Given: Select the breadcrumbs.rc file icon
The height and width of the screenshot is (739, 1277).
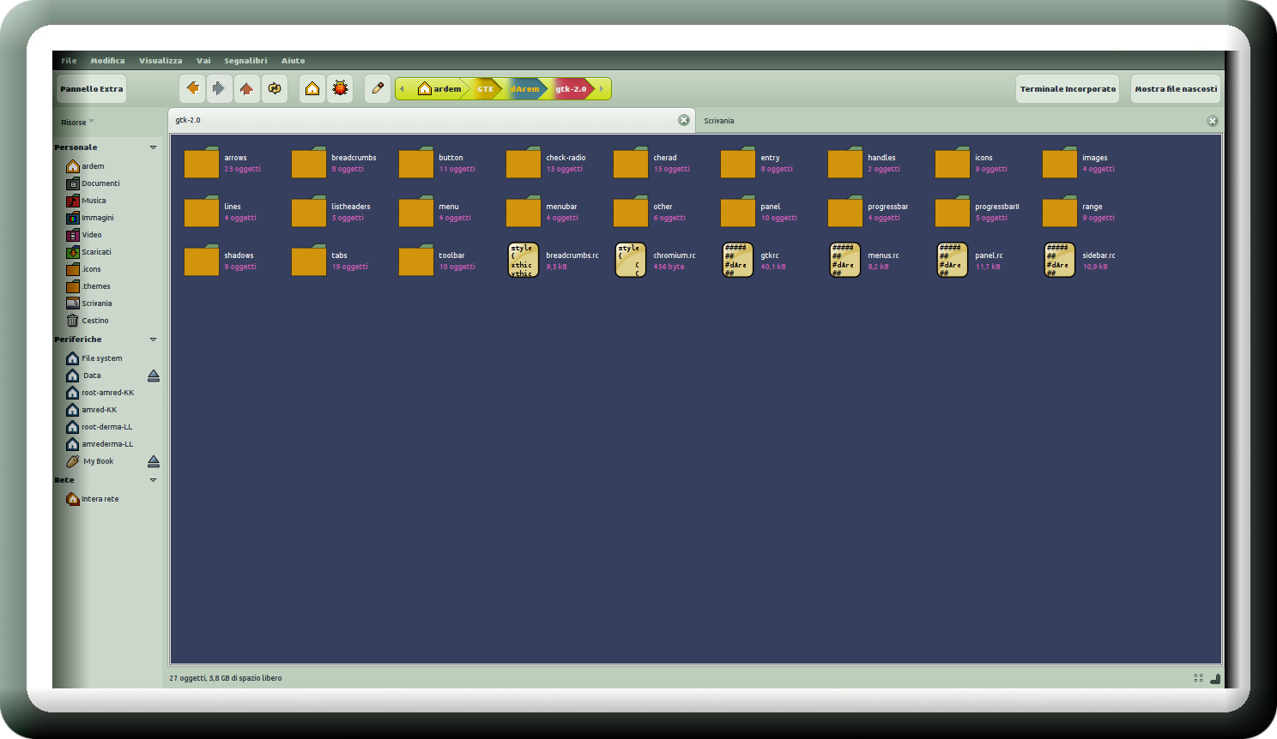Looking at the screenshot, I should click(x=524, y=260).
